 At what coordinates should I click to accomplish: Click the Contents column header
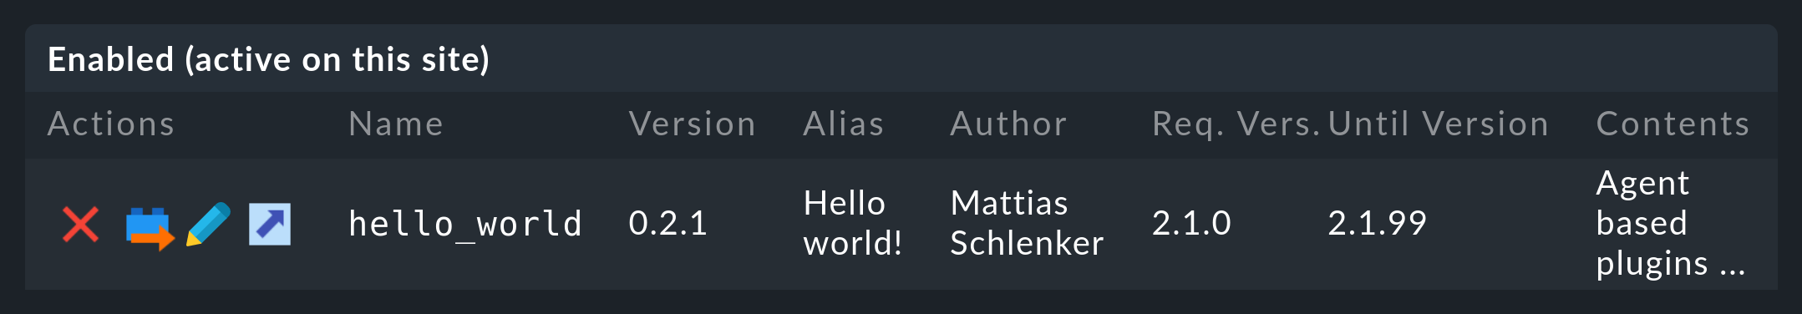click(x=1673, y=124)
